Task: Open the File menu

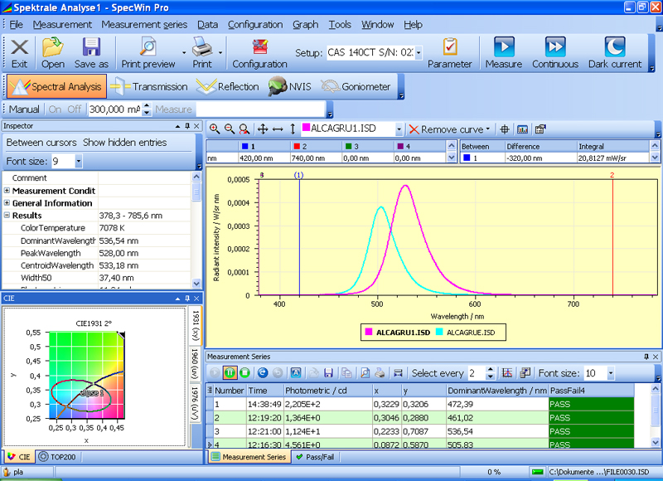Action: pos(17,25)
